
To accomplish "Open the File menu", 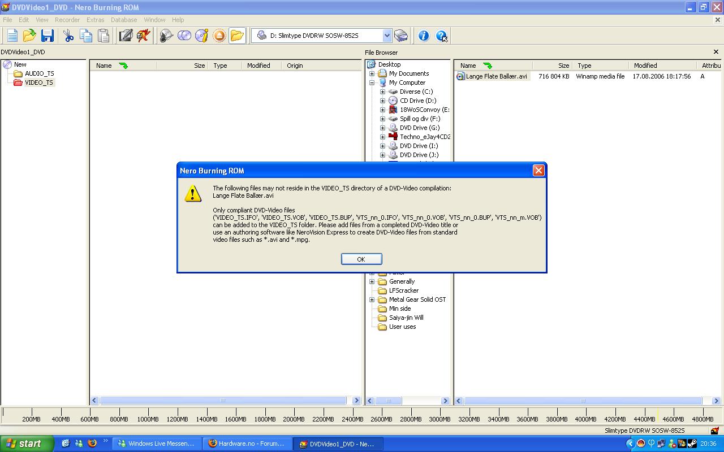I will [x=7, y=20].
